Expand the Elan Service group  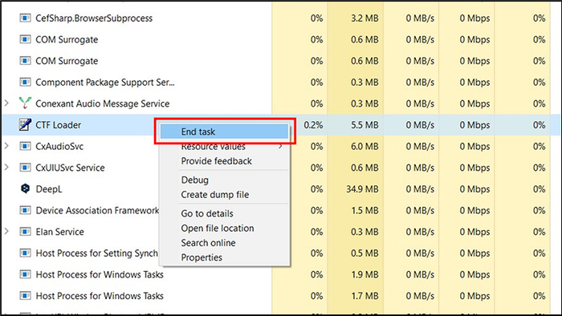6,232
